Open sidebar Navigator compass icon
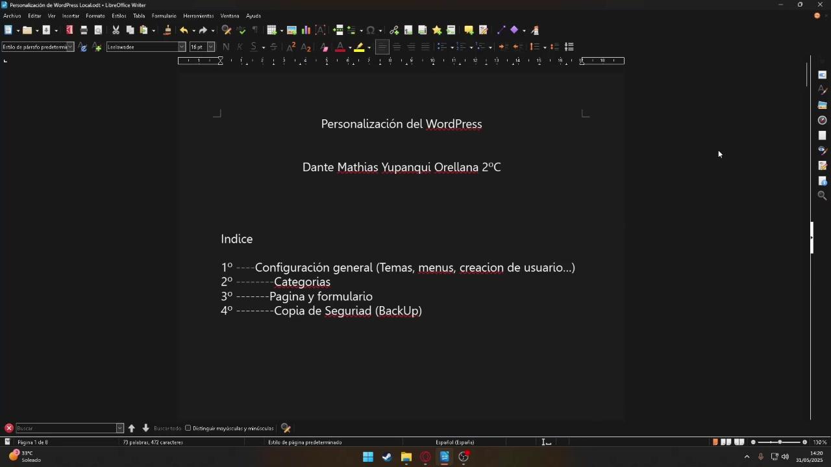This screenshot has height=467, width=831. click(x=823, y=120)
